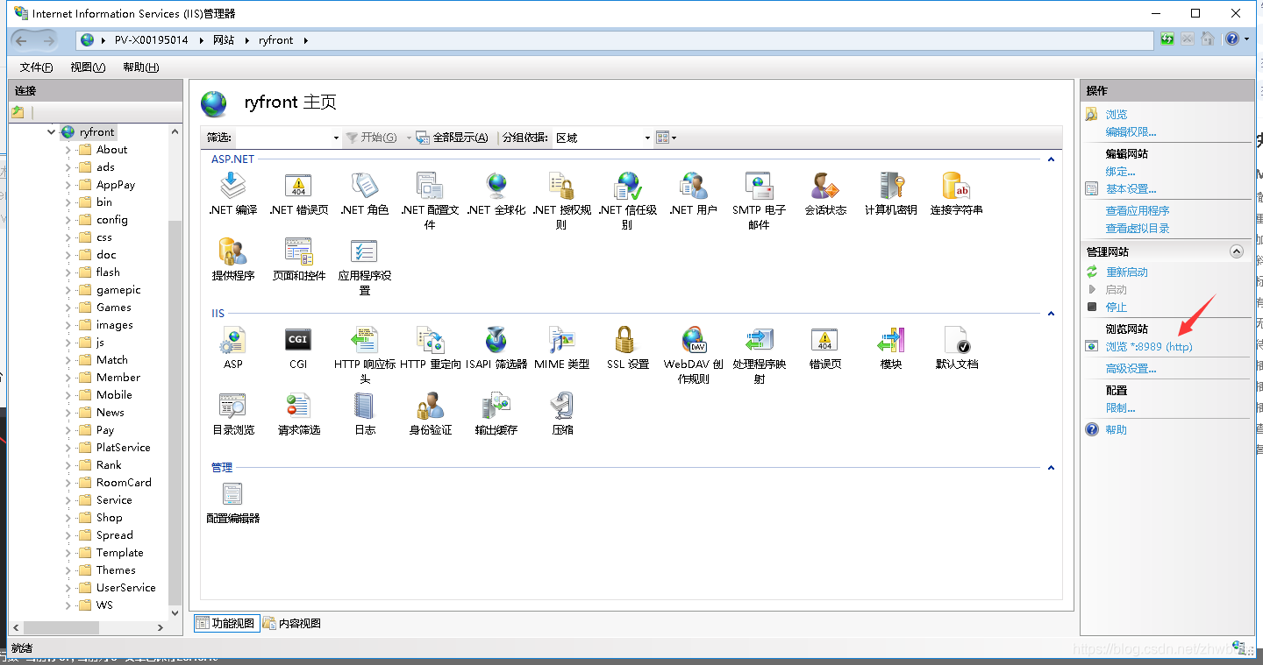Image resolution: width=1263 pixels, height=665 pixels.
Task: Open the 日志 feature icon
Action: click(x=364, y=414)
